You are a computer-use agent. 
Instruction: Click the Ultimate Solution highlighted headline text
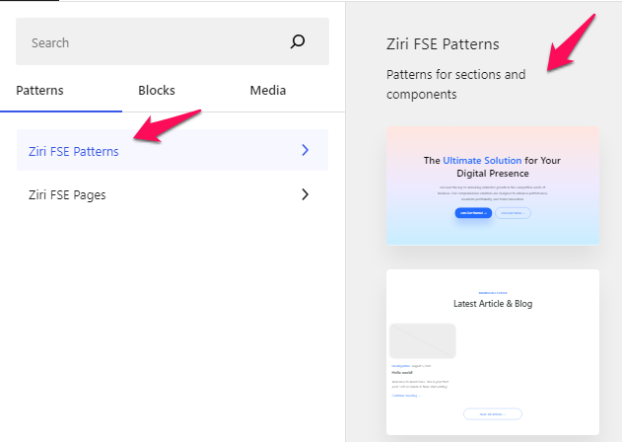coord(482,161)
